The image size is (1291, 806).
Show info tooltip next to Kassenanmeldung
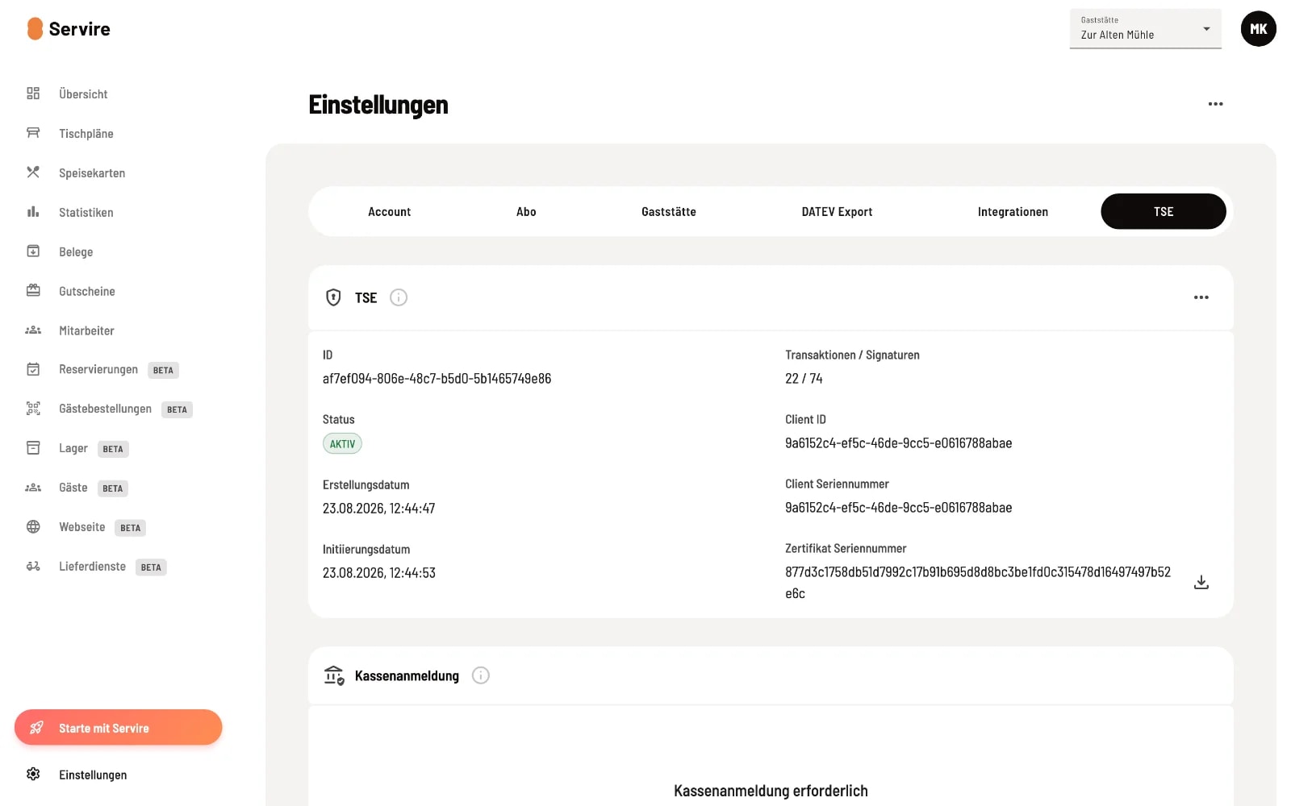[x=481, y=675]
